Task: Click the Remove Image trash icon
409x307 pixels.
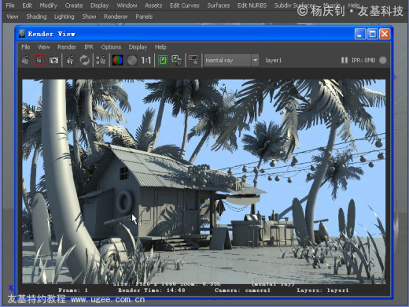Action: coord(177,60)
